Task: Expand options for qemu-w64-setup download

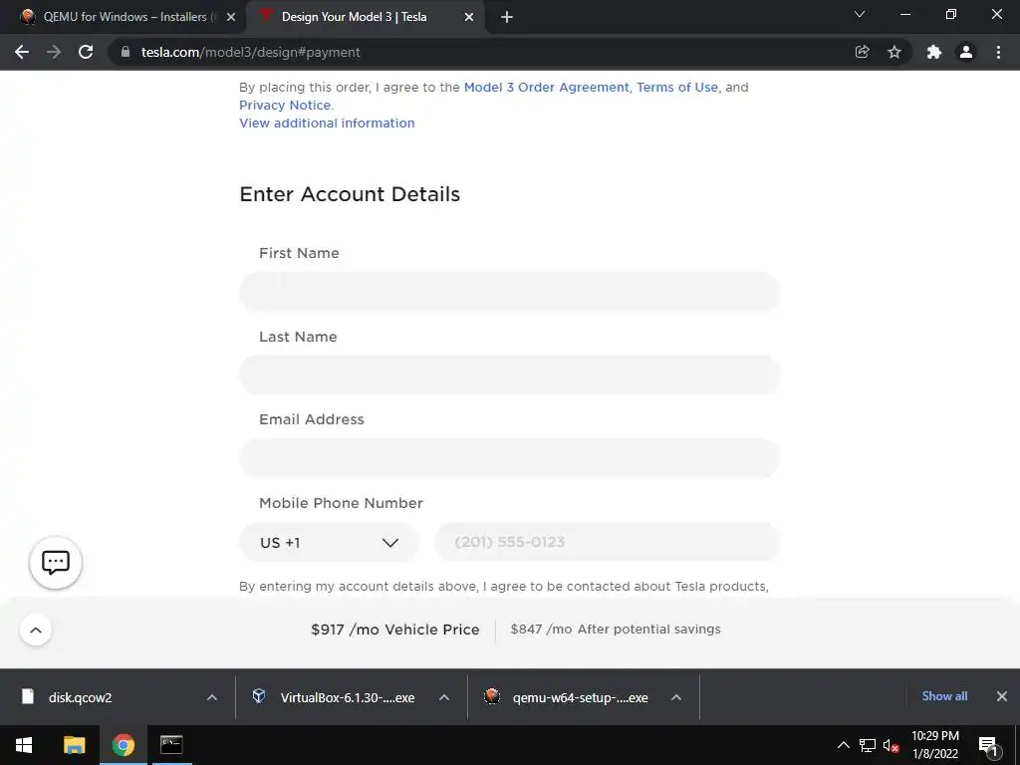Action: [x=676, y=697]
